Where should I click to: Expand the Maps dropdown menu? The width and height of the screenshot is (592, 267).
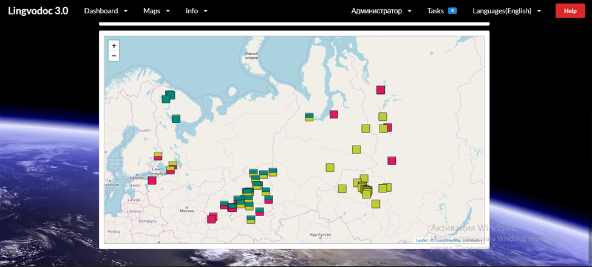click(x=156, y=11)
